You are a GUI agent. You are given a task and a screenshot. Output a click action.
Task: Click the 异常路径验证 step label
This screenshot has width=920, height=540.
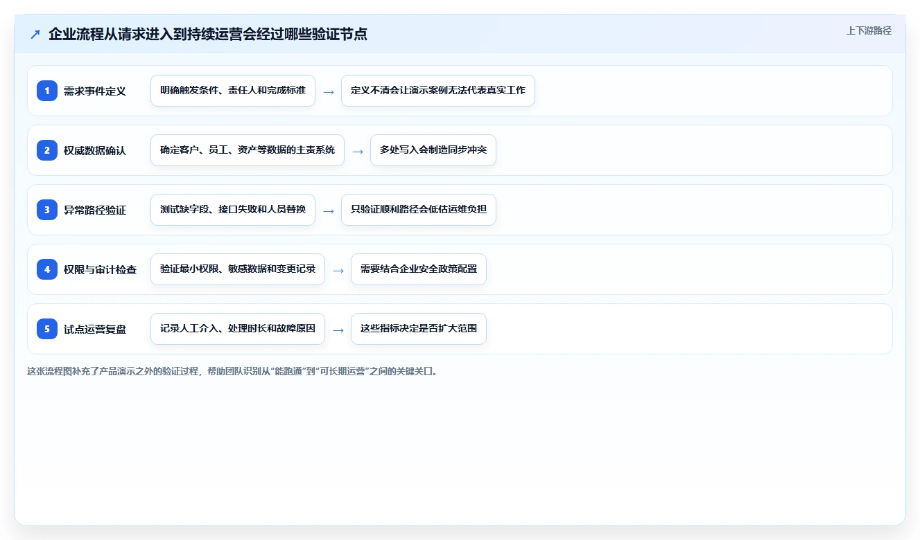tap(95, 210)
